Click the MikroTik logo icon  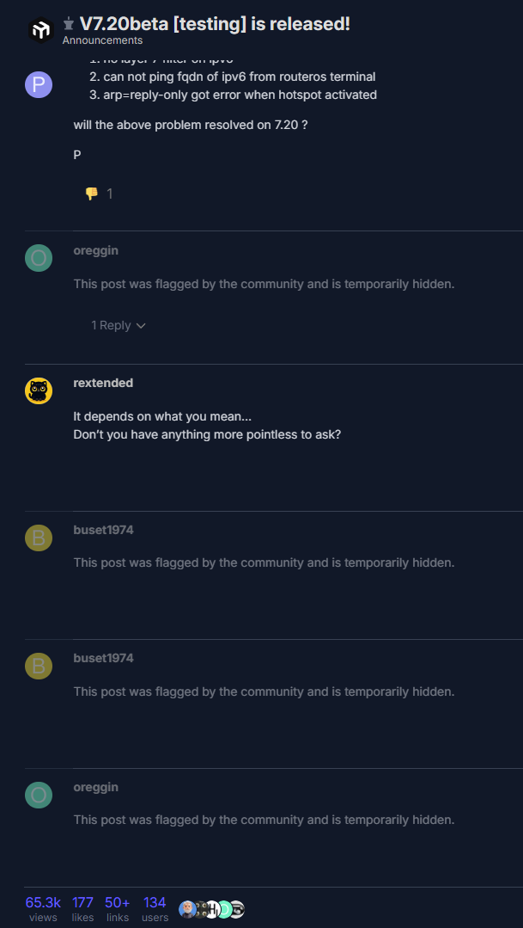41,31
